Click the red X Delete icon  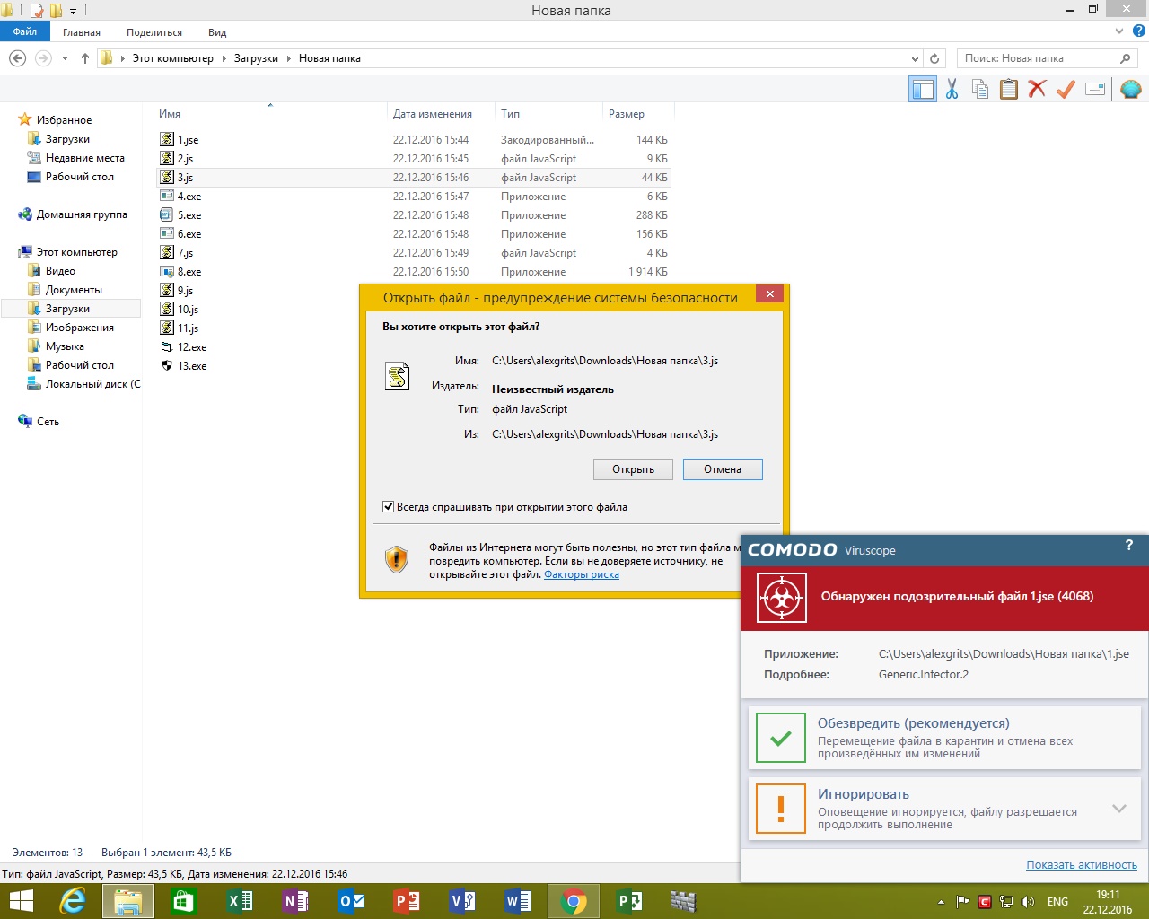1037,89
